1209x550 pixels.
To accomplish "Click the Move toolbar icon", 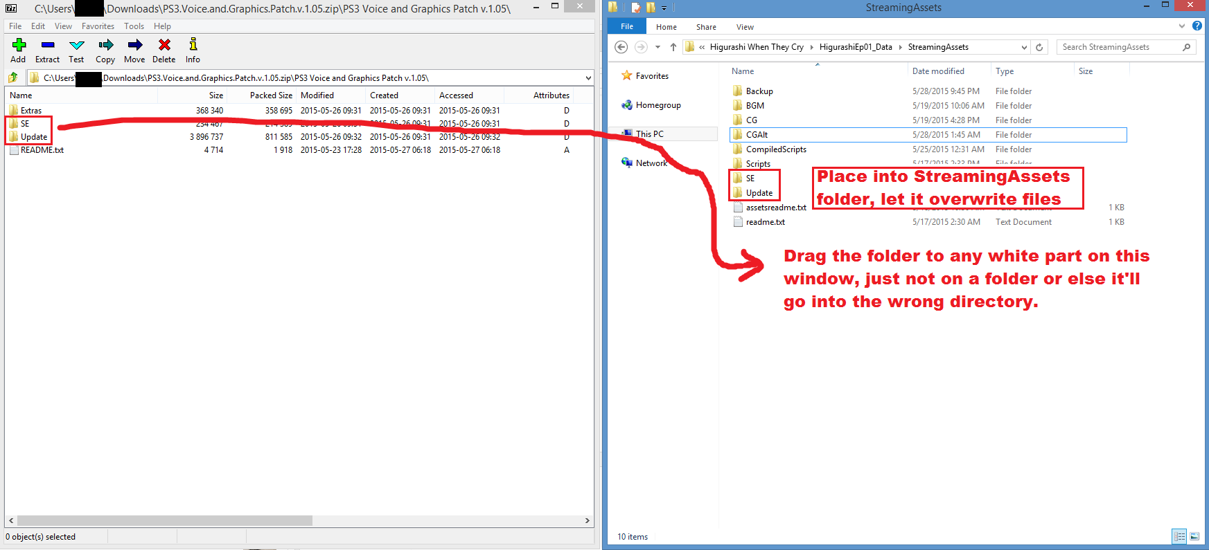I will point(134,46).
